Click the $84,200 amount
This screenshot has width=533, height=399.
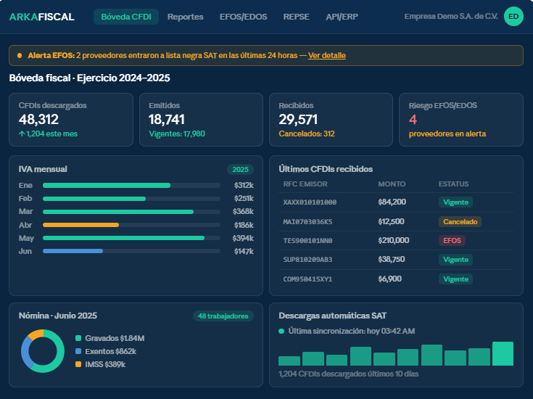point(392,202)
